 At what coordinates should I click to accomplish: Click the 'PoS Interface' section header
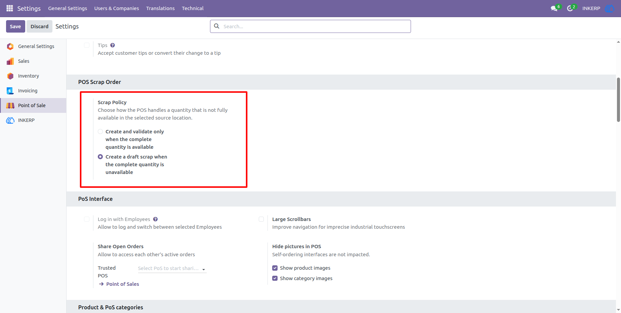95,199
